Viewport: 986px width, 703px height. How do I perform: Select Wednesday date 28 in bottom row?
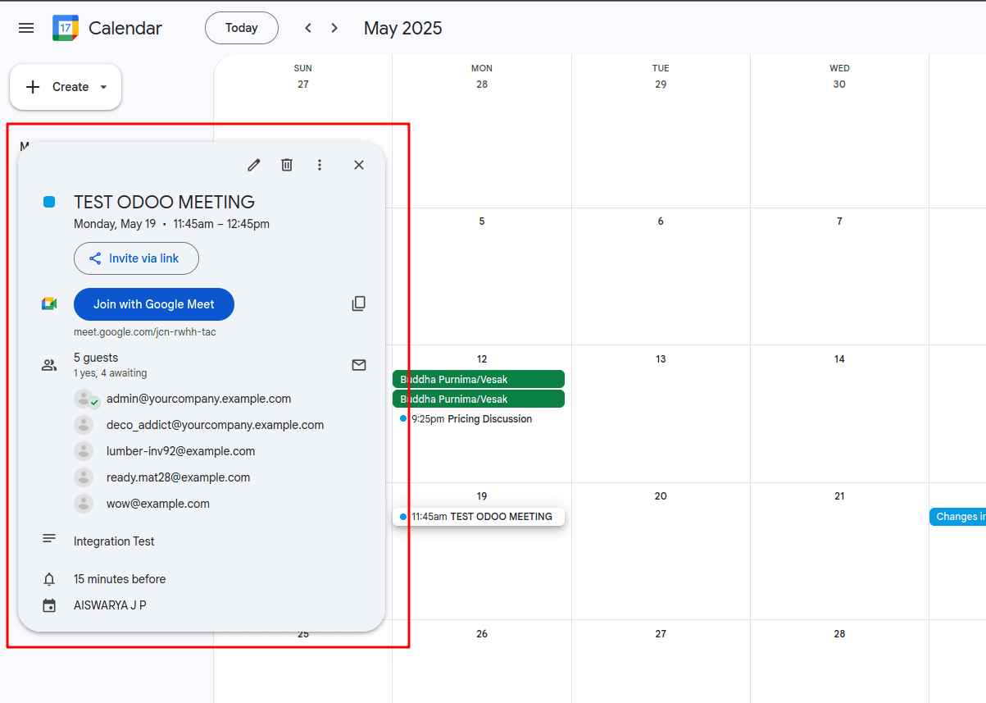pos(839,634)
